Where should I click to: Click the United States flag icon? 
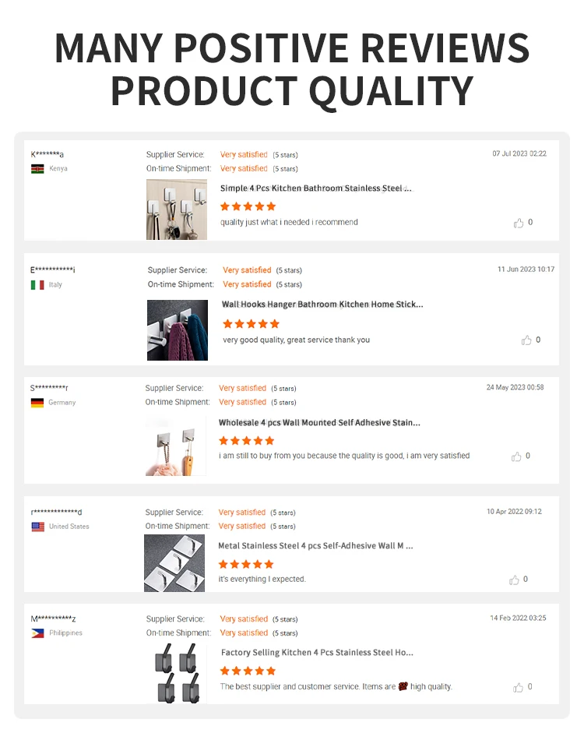click(x=38, y=527)
